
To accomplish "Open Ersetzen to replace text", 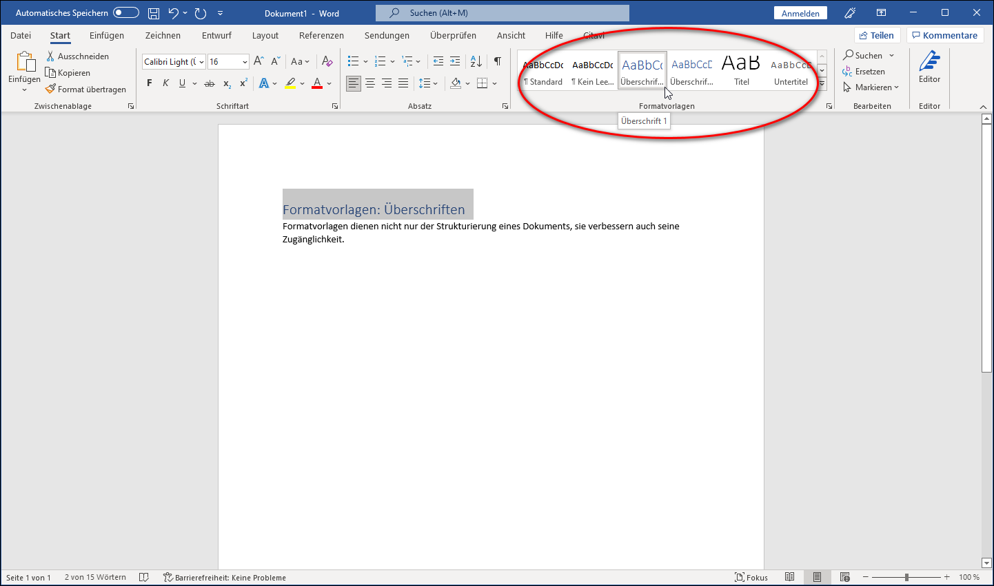I will [864, 72].
